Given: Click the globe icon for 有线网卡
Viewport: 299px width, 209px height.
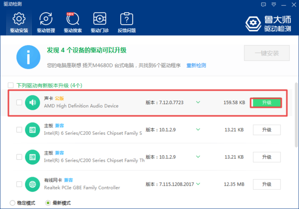Looking at the screenshot, I should coord(32,184).
